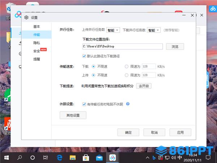Viewport: 217px width, 163px height.
Task: Toggle 有传输任务时电脑不休眠 checkbox
Action: pos(84,104)
